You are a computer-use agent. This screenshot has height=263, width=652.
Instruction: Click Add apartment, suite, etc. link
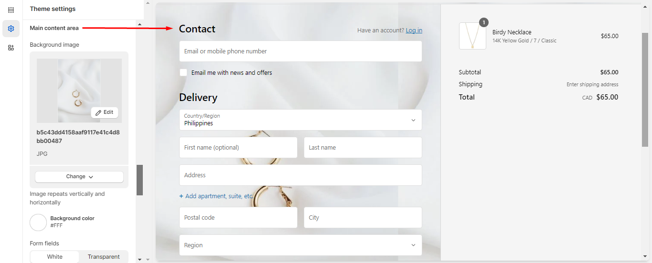point(216,196)
